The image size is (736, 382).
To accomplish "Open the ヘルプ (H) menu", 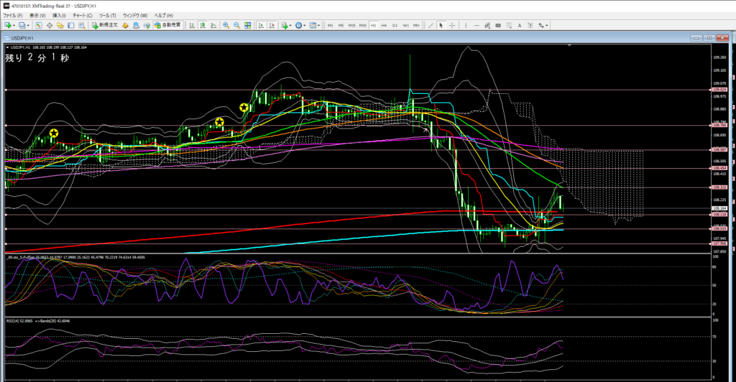I will [x=163, y=16].
